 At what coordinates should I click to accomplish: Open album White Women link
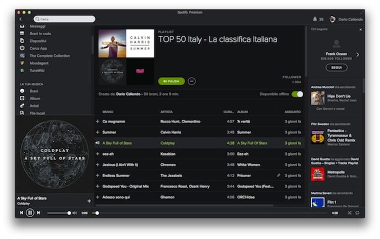[248, 165]
